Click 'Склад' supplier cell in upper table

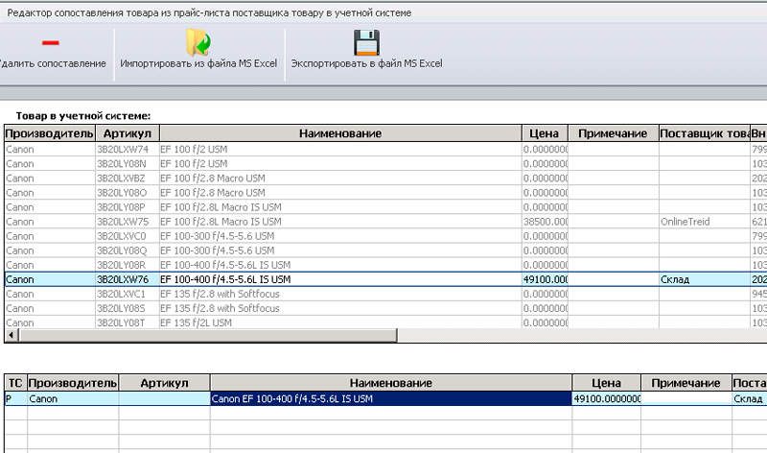(x=705, y=279)
